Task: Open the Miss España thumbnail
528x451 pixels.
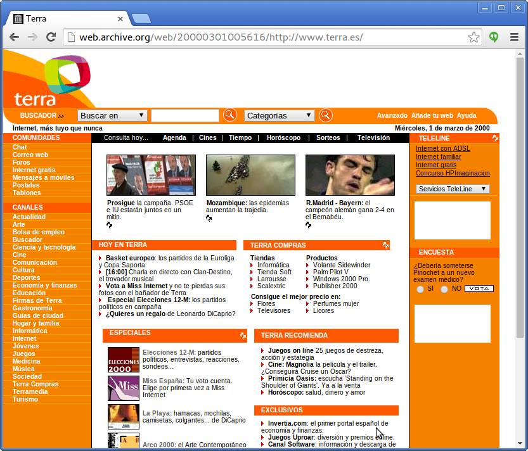Action: click(x=124, y=388)
